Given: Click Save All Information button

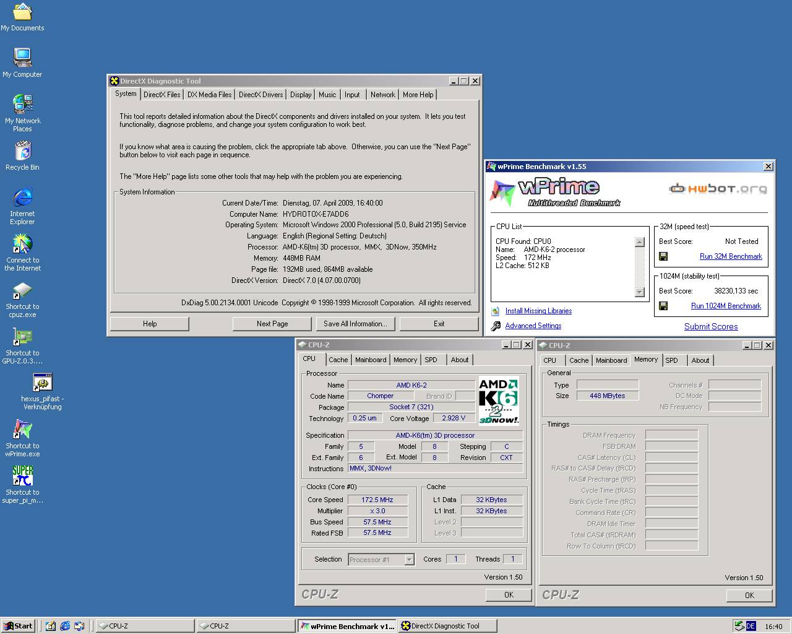Looking at the screenshot, I should [355, 324].
